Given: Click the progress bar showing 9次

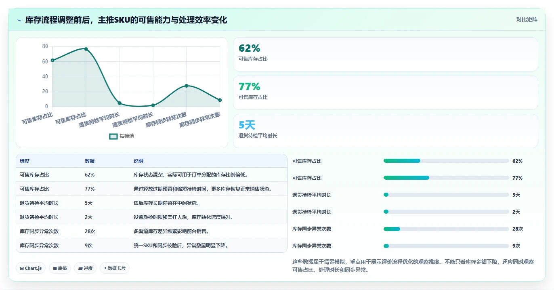Looking at the screenshot, I should [446, 246].
